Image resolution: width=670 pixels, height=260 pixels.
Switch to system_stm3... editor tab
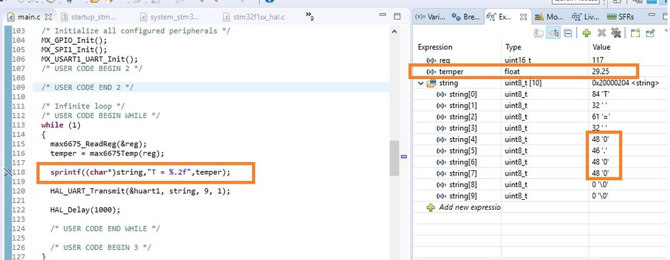pos(169,17)
